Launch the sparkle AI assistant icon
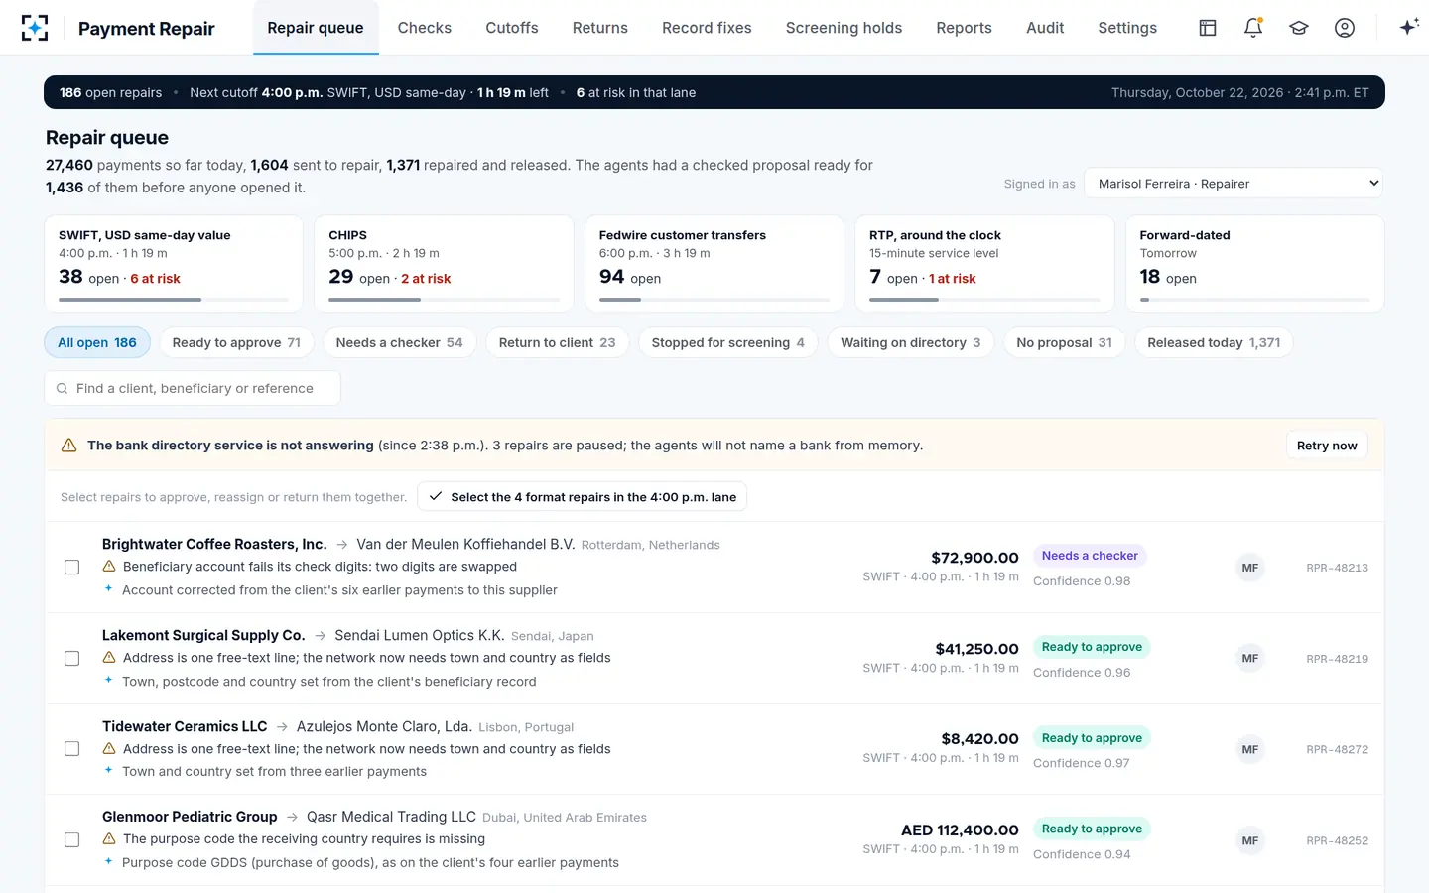Screen dimensions: 1429x893 [1408, 28]
